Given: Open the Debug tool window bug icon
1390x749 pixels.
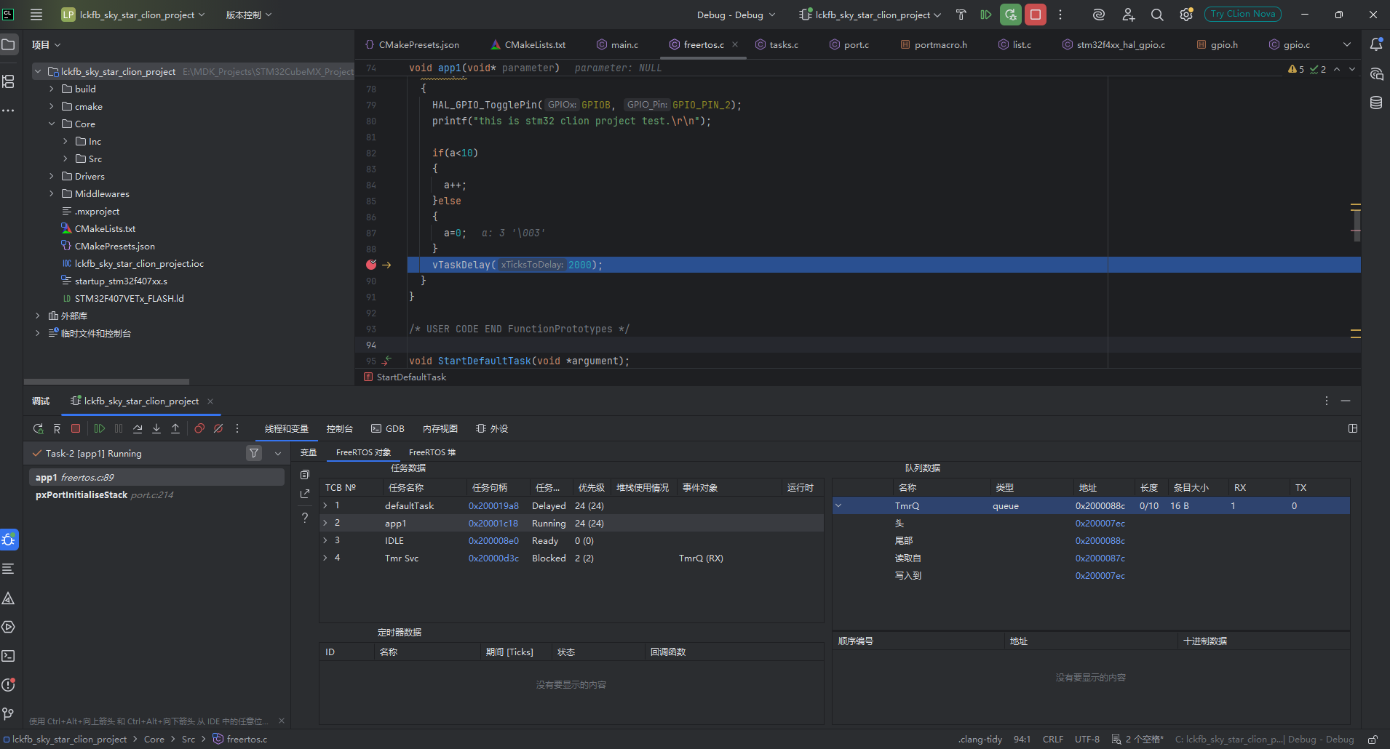Looking at the screenshot, I should point(9,540).
